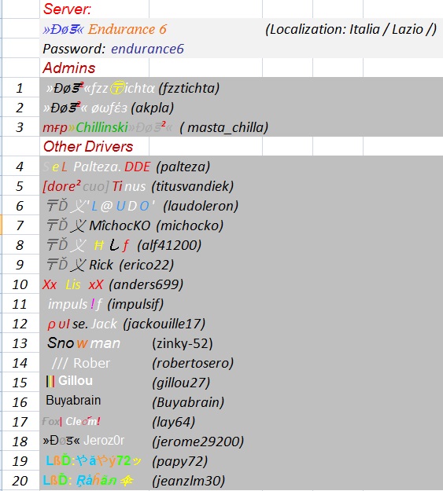443x491 pixels.
Task: Select the login (jerome29200) cell
Action: pyautogui.click(x=198, y=442)
